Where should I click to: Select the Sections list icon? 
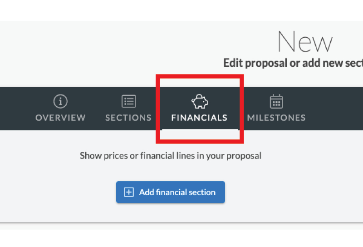[129, 101]
